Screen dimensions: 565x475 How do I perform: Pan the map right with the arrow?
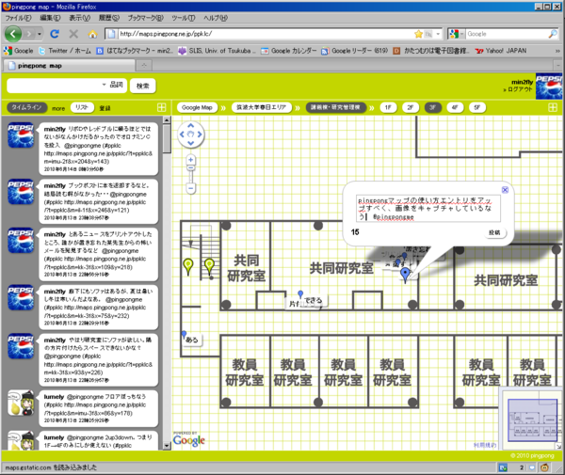point(200,135)
